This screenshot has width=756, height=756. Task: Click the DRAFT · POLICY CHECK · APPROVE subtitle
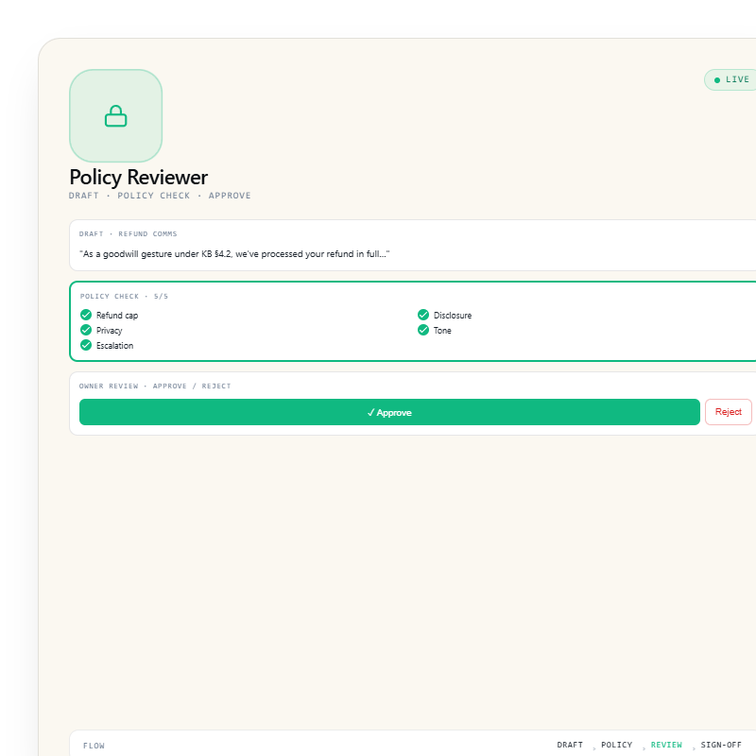coord(160,196)
